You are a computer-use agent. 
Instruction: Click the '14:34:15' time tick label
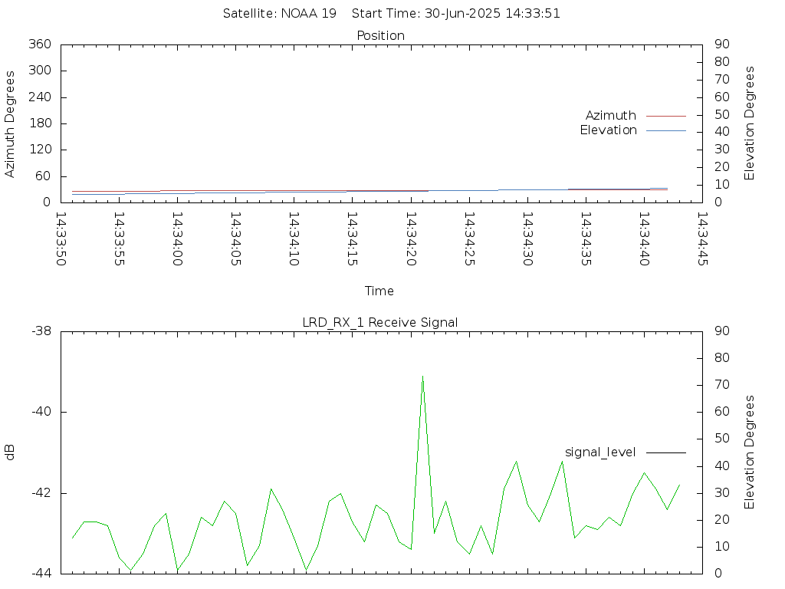click(352, 239)
